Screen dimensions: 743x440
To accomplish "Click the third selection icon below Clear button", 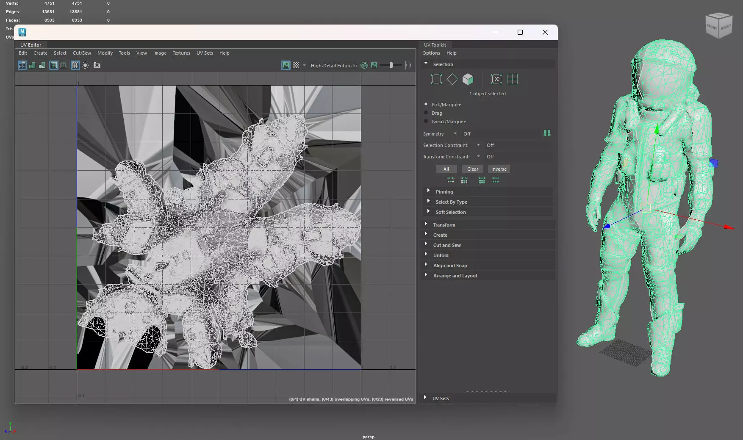I will point(482,180).
